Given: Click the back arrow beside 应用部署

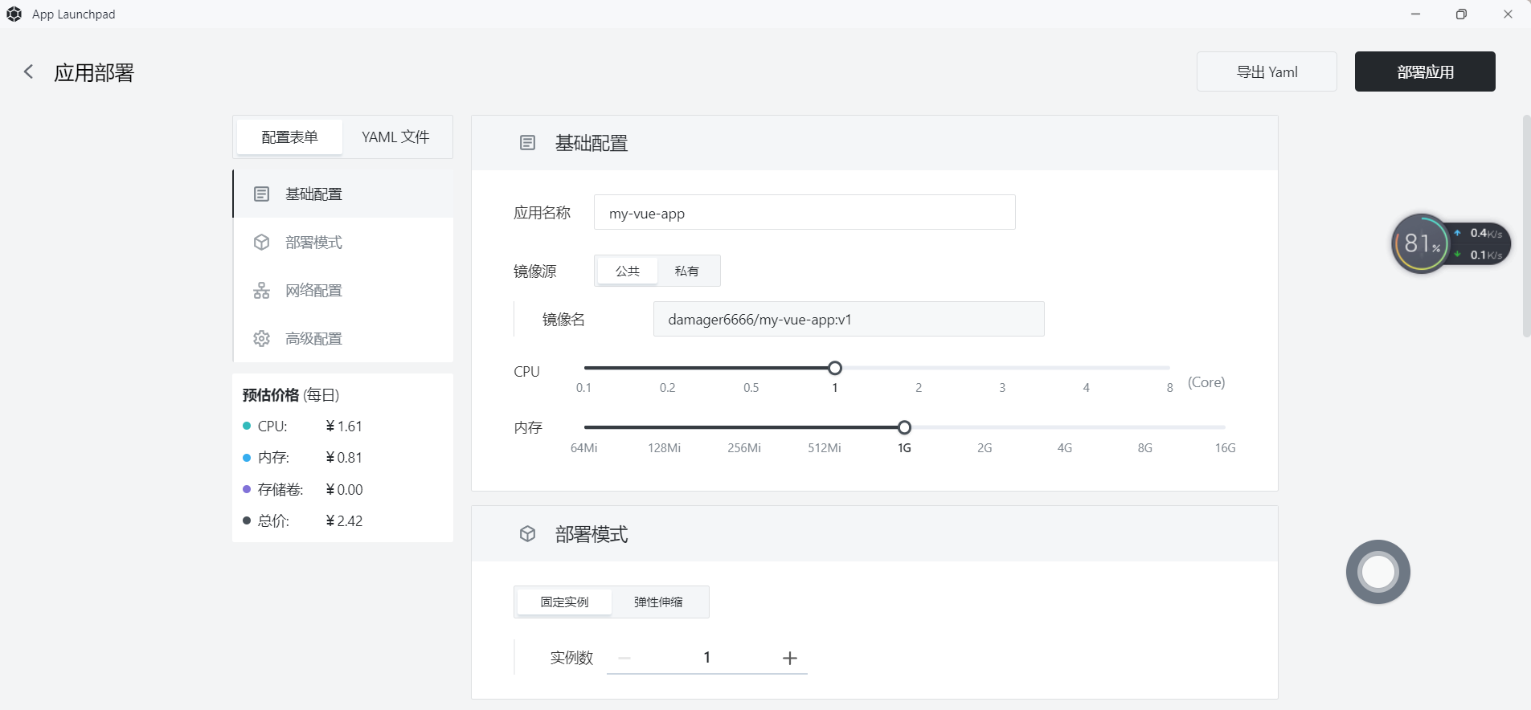Looking at the screenshot, I should (28, 72).
